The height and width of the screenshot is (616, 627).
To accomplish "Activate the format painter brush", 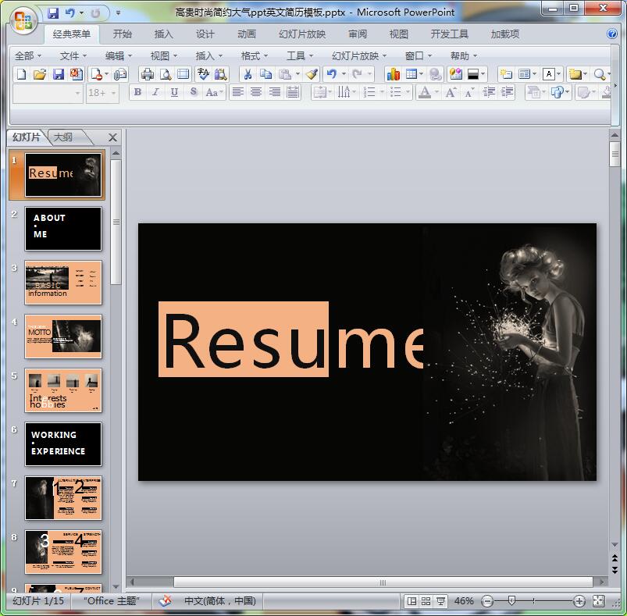I will [312, 74].
